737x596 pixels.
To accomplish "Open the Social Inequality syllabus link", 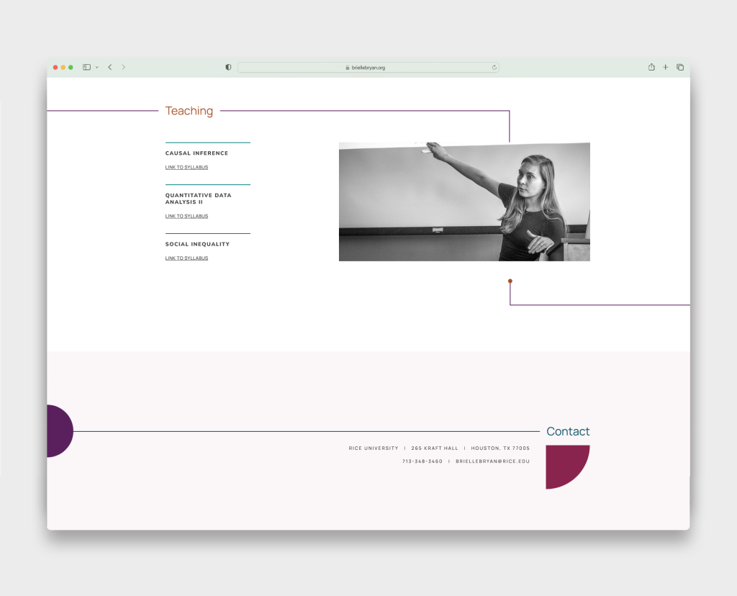I will tap(186, 258).
